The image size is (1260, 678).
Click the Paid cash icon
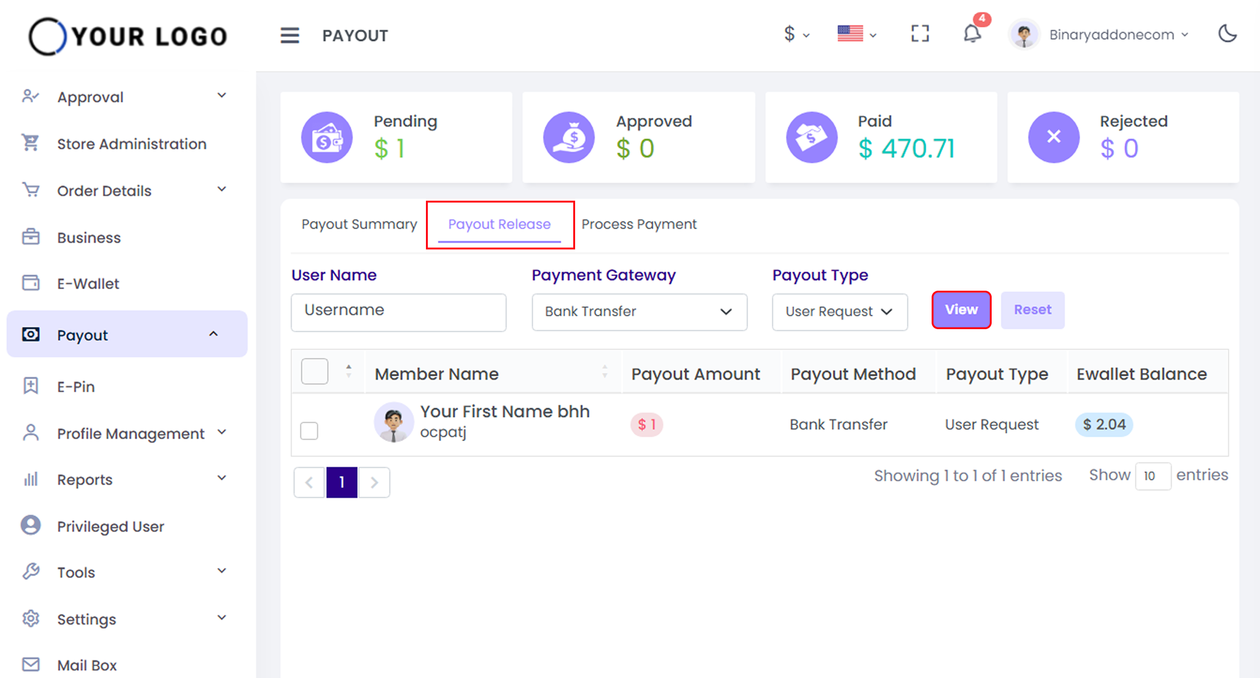pos(812,137)
